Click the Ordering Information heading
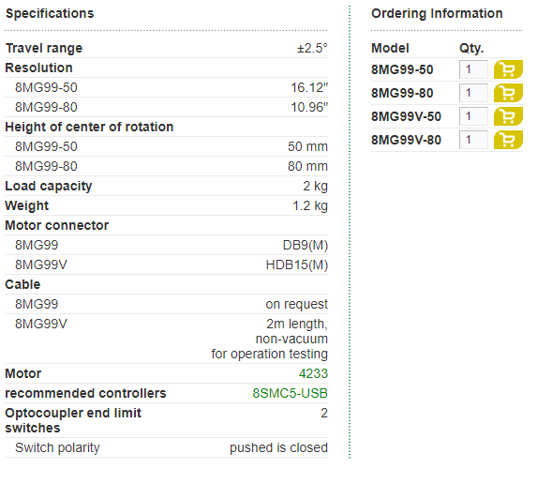This screenshot has width=537, height=484. pos(437,14)
